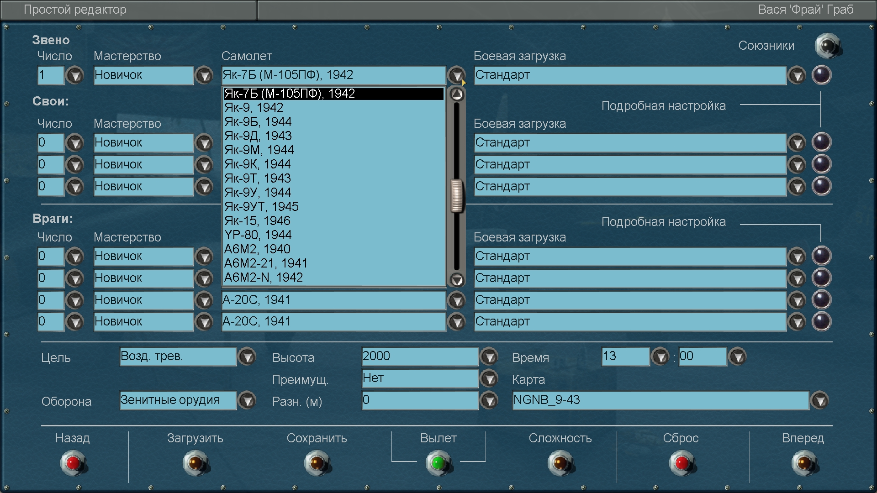Image resolution: width=877 pixels, height=493 pixels.
Task: Click the aircraft list scrollbar handle
Action: [x=456, y=196]
